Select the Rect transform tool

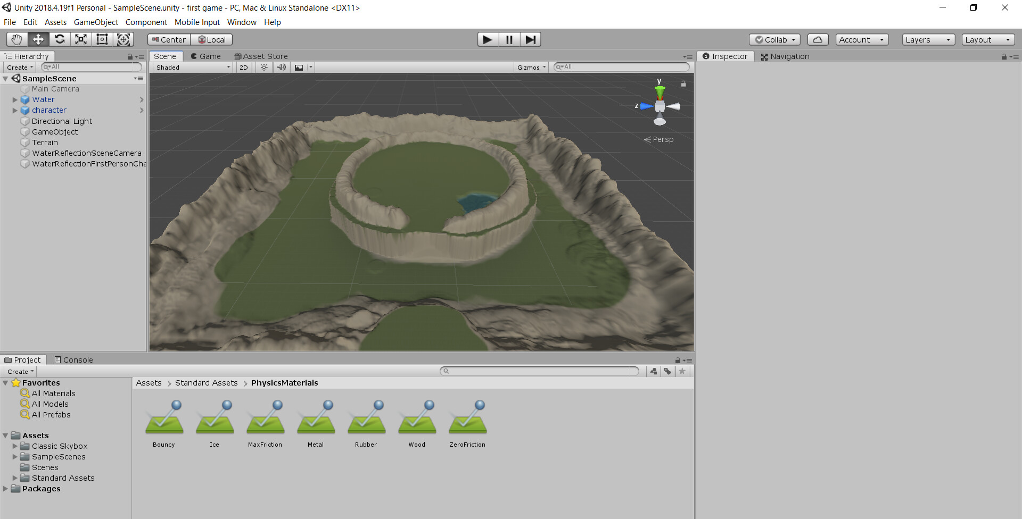(x=102, y=39)
